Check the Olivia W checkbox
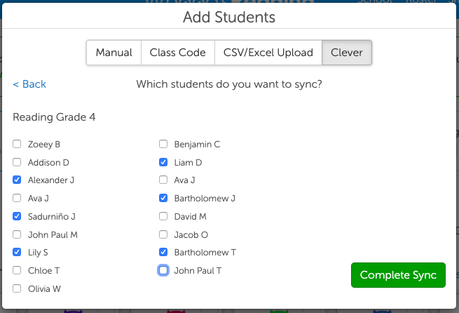 [x=17, y=288]
